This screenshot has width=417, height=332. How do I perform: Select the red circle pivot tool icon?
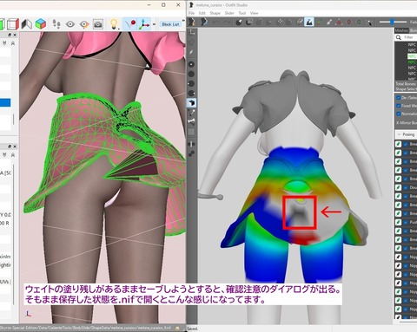349,22
